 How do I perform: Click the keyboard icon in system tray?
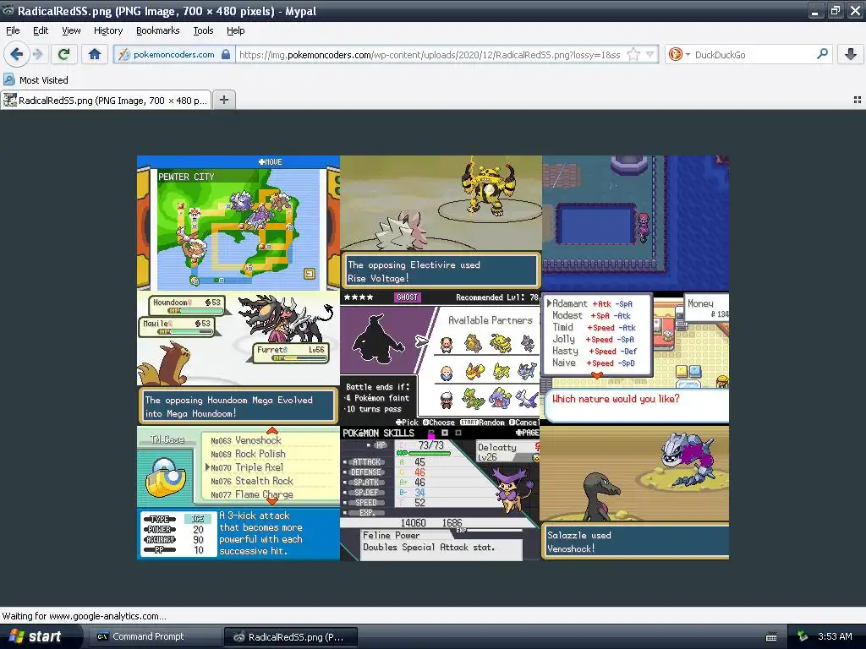point(771,637)
